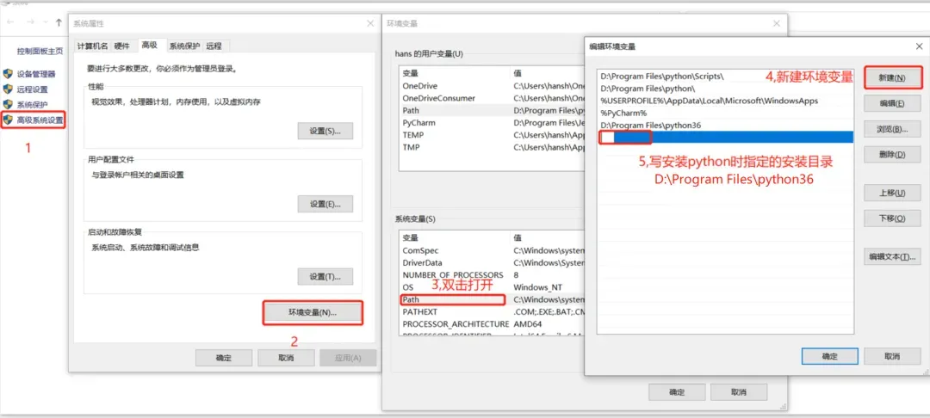
Task: Select PyCharm user variable row
Action: click(492, 122)
